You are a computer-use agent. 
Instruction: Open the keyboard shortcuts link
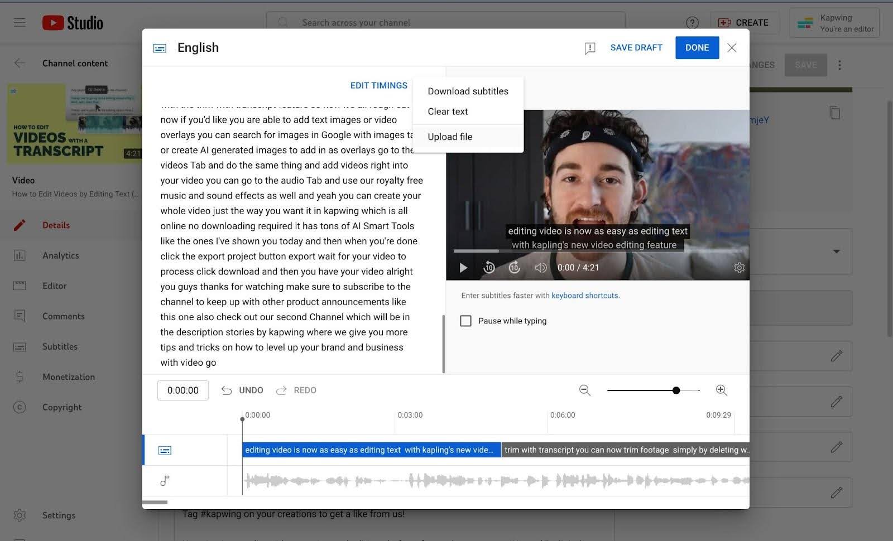tap(584, 296)
